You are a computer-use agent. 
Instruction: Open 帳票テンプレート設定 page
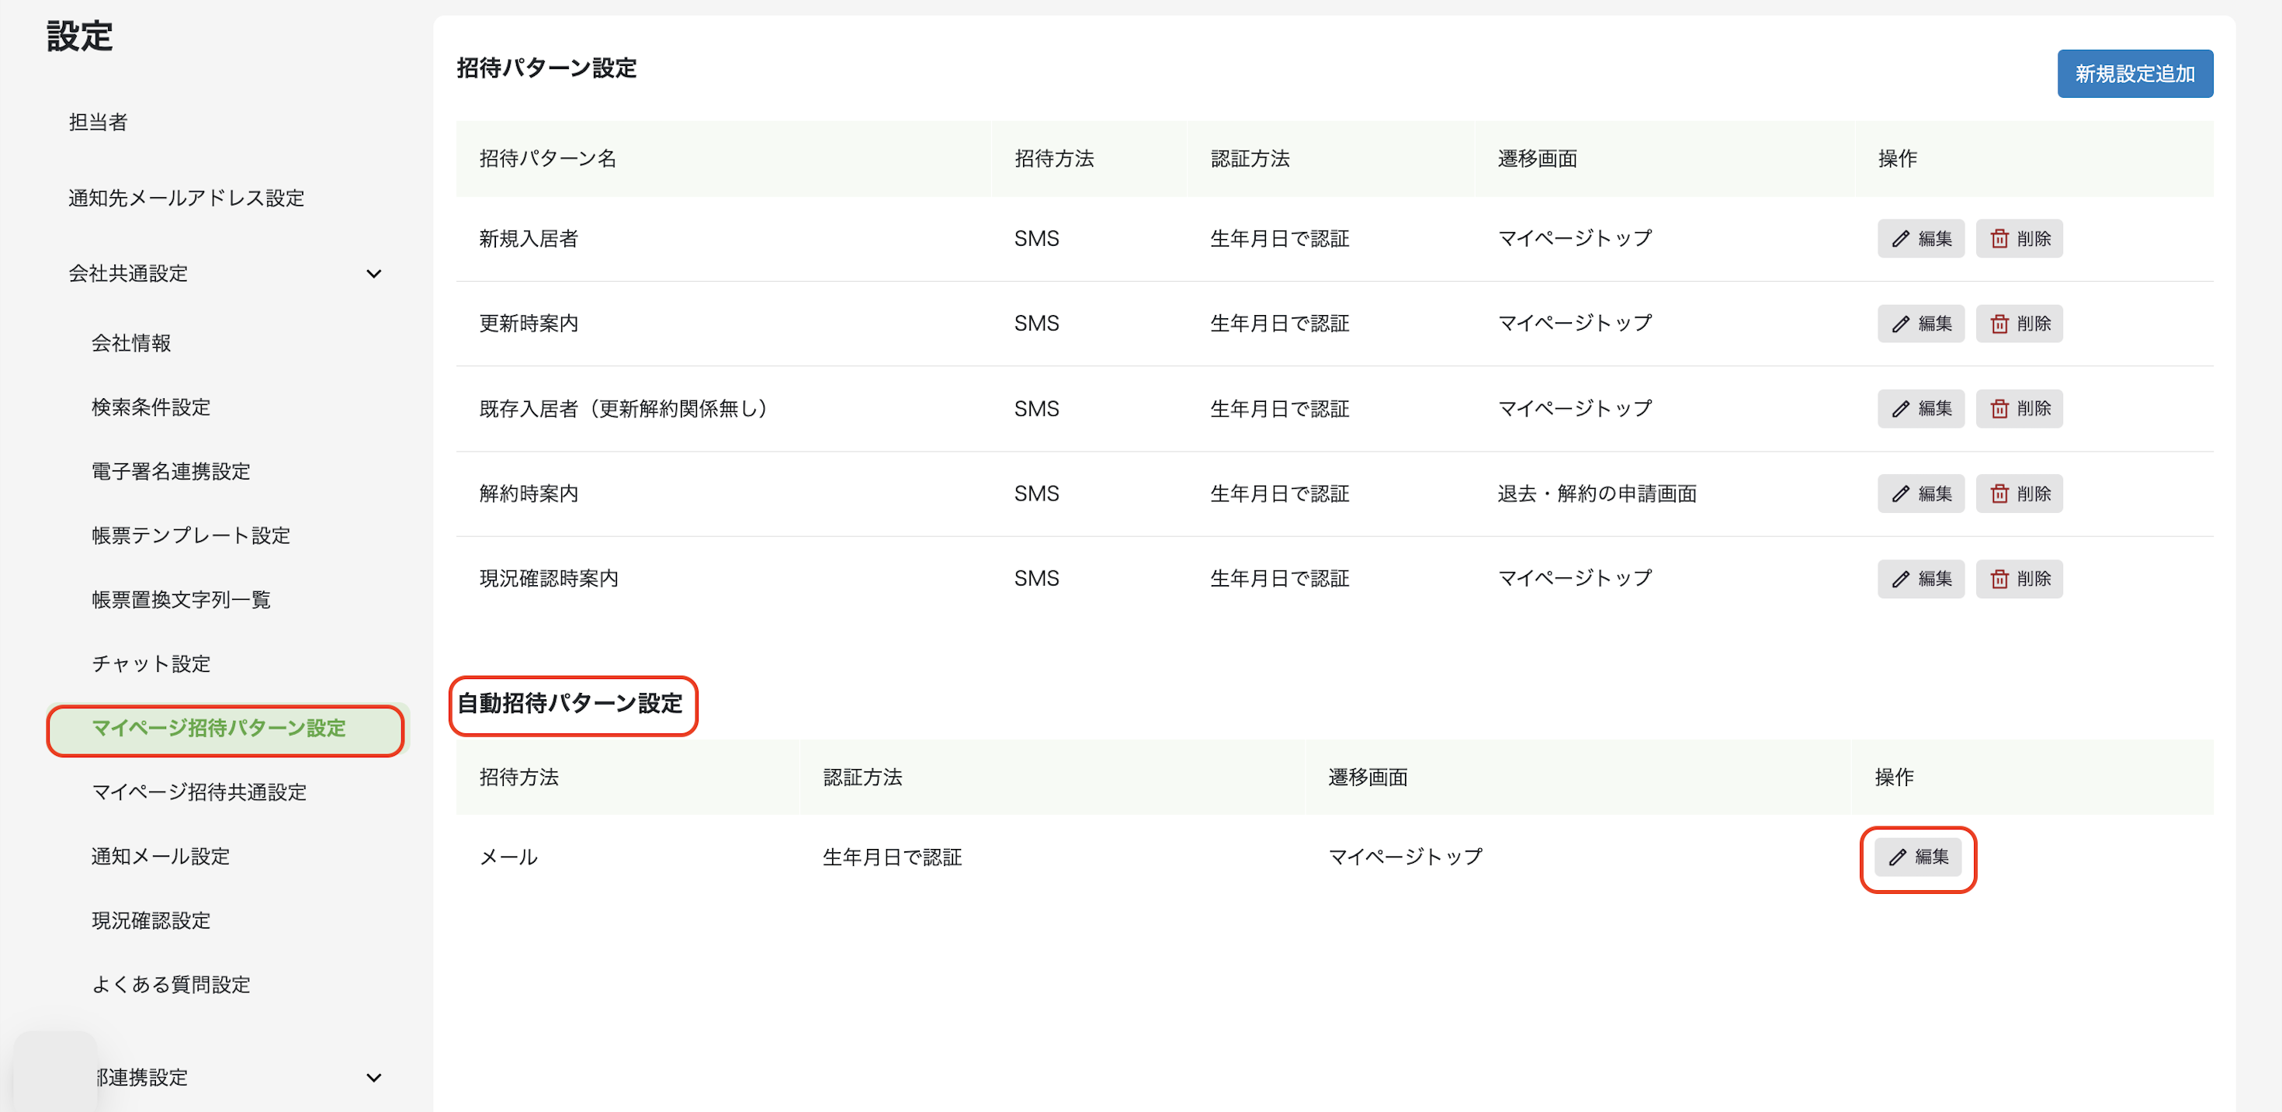192,535
